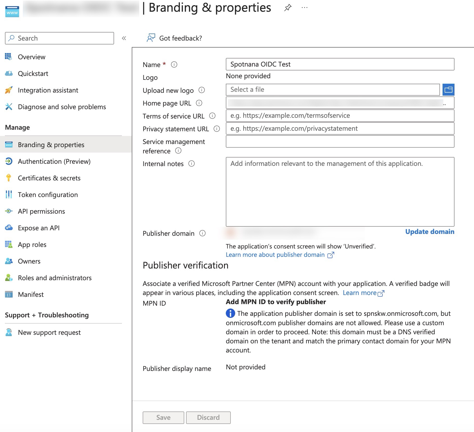This screenshot has width=474, height=432.
Task: Click the Terms of service URL info icon
Action: pos(212,116)
